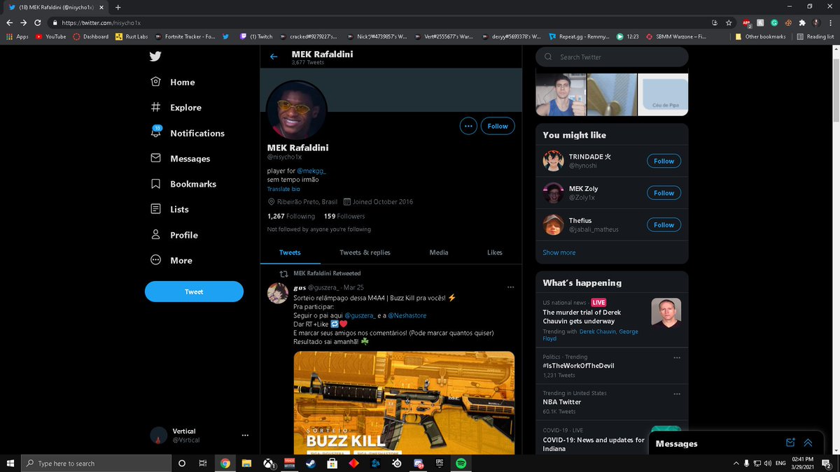
Task: Expand the Messages drawer chevrons
Action: [x=808, y=443]
